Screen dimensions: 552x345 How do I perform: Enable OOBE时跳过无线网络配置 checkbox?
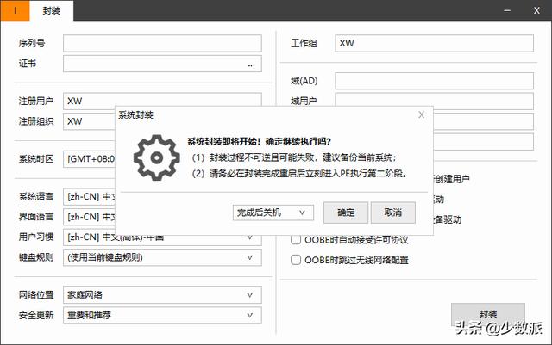point(296,260)
